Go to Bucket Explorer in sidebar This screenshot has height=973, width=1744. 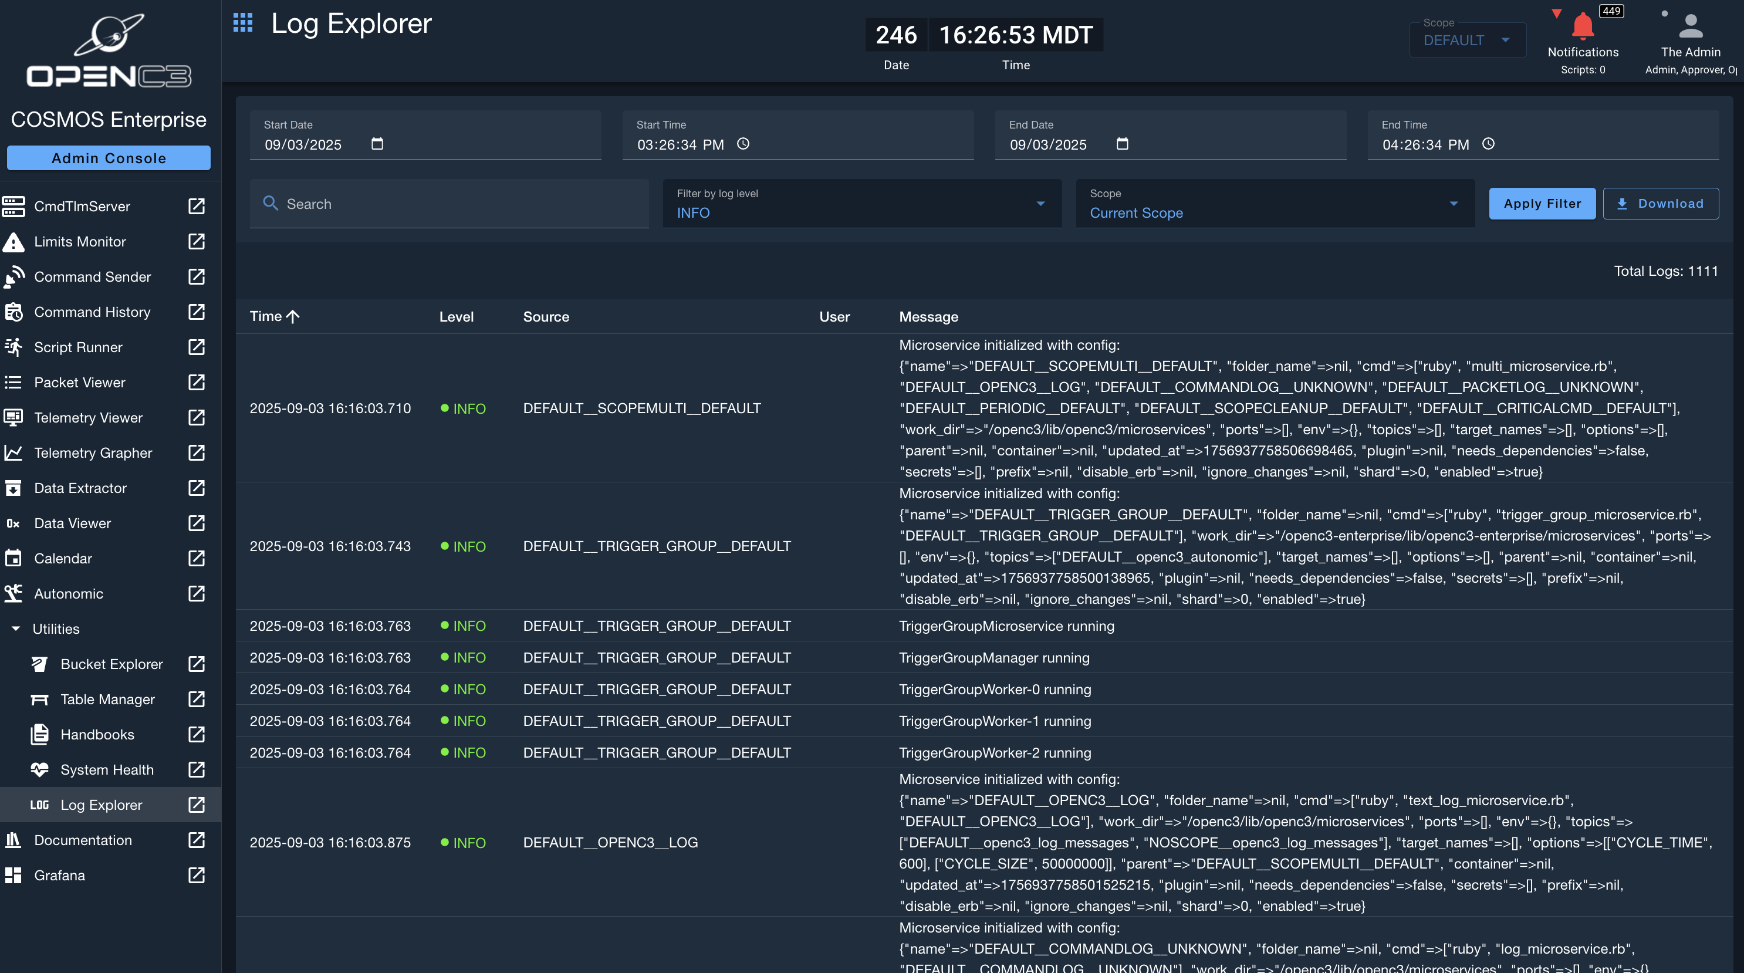pyautogui.click(x=111, y=664)
